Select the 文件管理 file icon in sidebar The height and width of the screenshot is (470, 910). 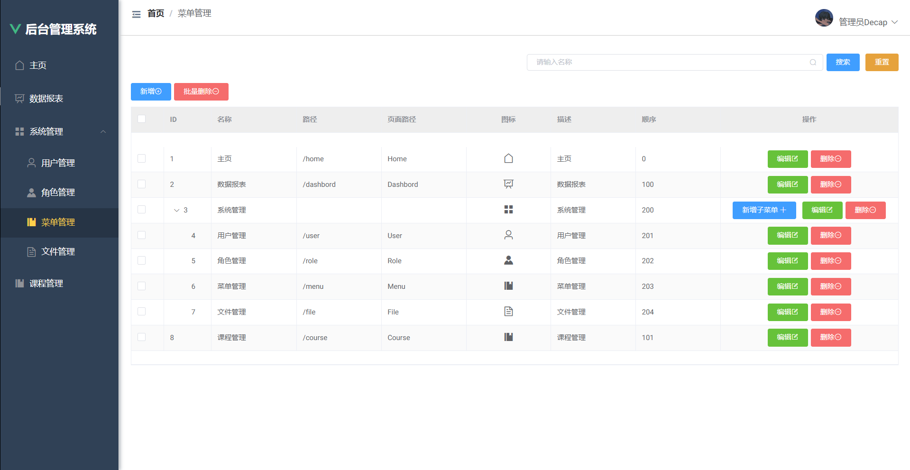pos(31,251)
